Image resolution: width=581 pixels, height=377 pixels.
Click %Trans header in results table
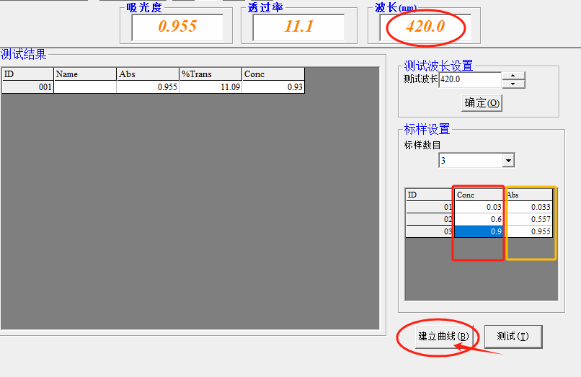(210, 74)
